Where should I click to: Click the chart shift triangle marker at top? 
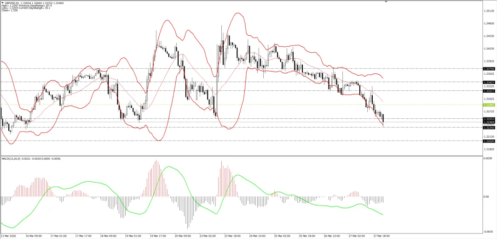coord(386,1)
